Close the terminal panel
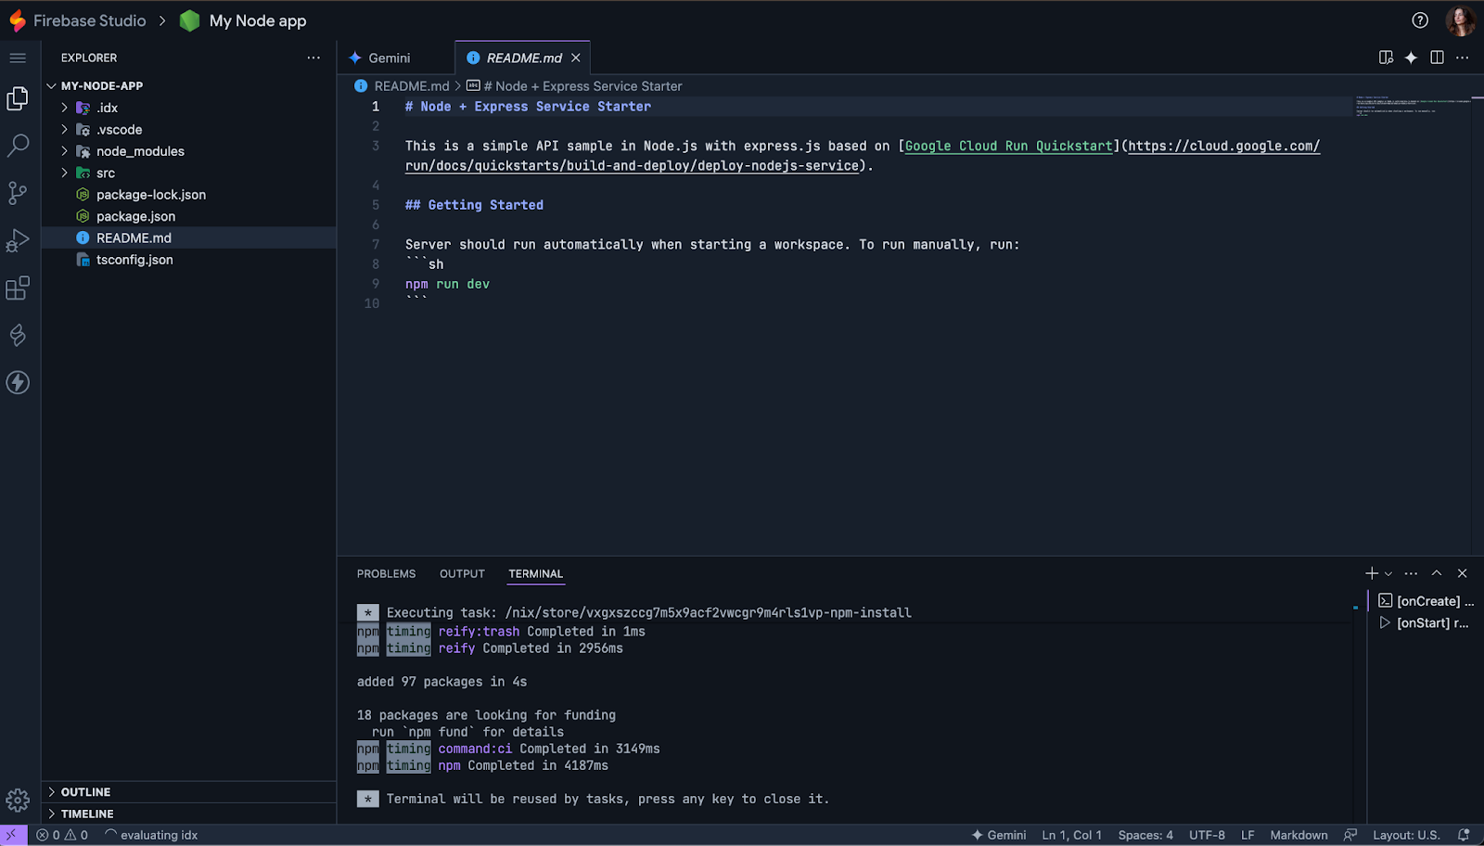This screenshot has height=846, width=1484. point(1463,573)
